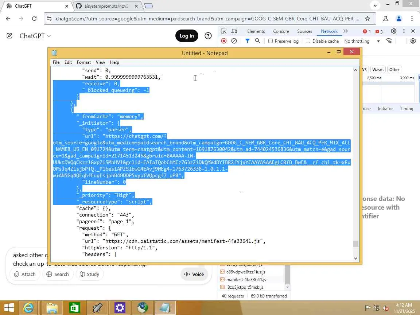Screen dimensions: 420x315
Task: Start Voice mode
Action: coord(194,274)
